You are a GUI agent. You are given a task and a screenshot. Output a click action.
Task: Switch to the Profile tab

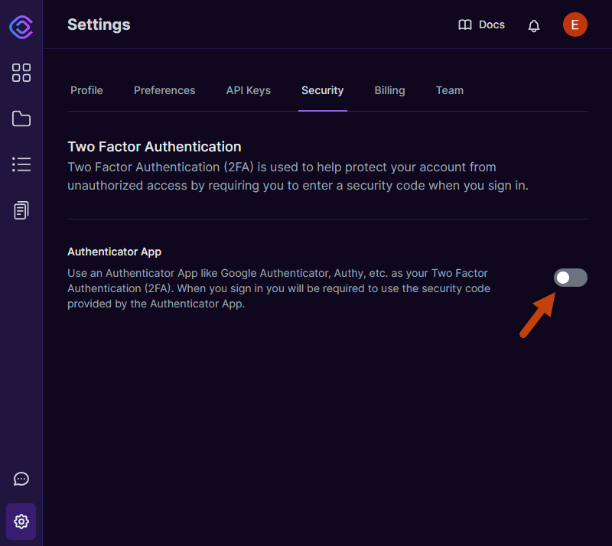(86, 90)
